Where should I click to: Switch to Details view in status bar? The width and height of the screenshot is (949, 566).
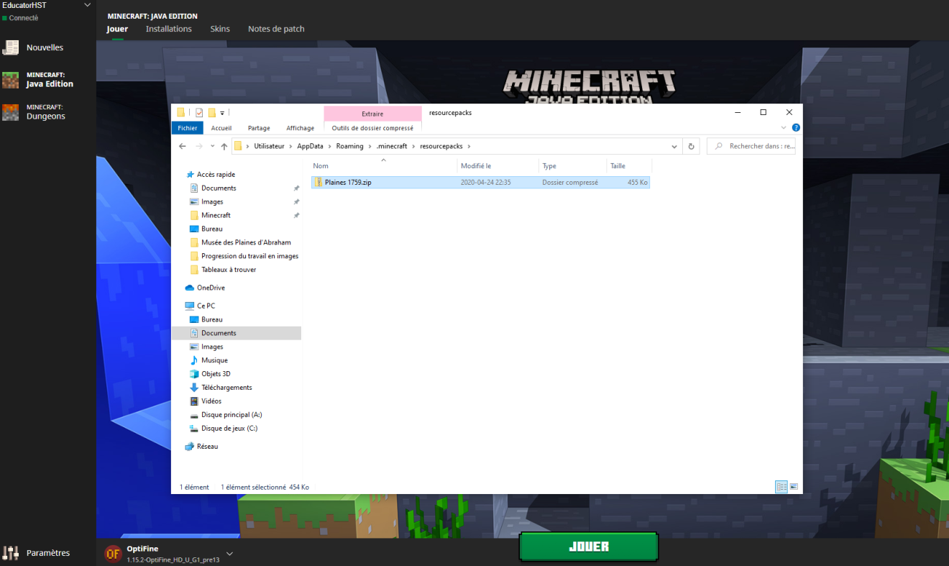(x=781, y=487)
